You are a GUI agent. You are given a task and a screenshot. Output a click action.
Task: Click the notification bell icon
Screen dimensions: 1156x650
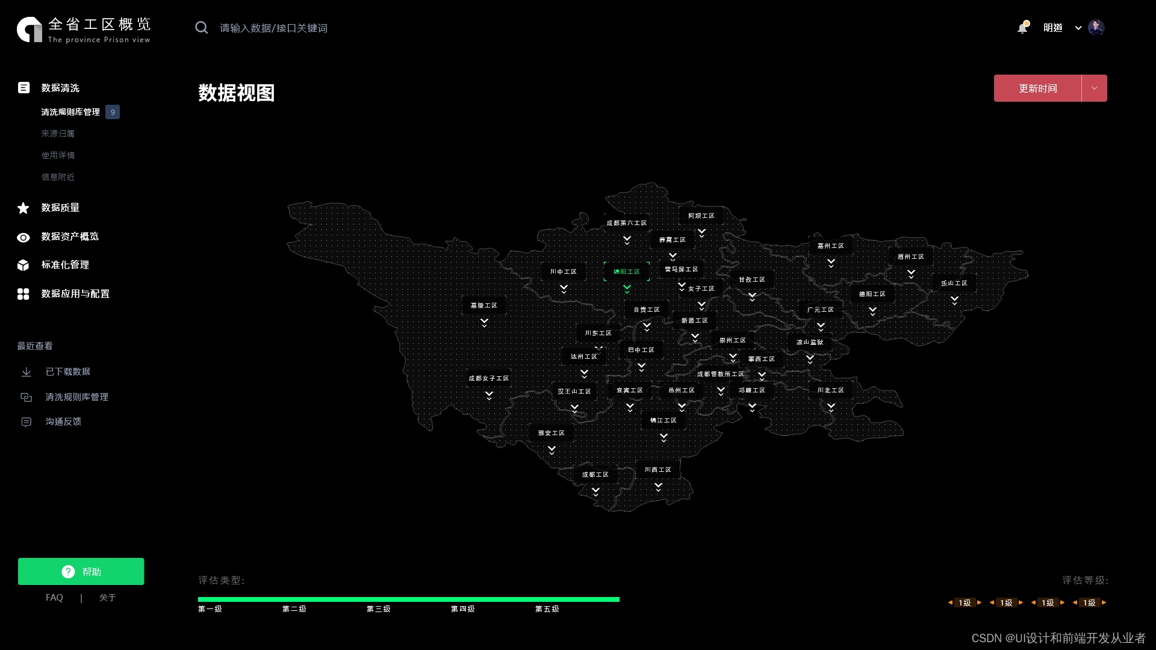click(1022, 28)
